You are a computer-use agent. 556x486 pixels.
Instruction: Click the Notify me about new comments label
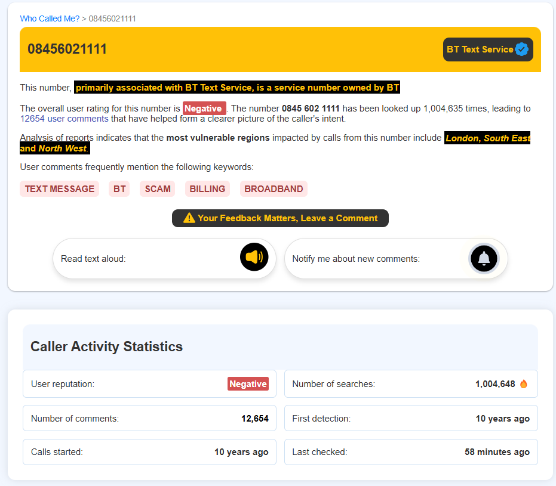pyautogui.click(x=356, y=259)
